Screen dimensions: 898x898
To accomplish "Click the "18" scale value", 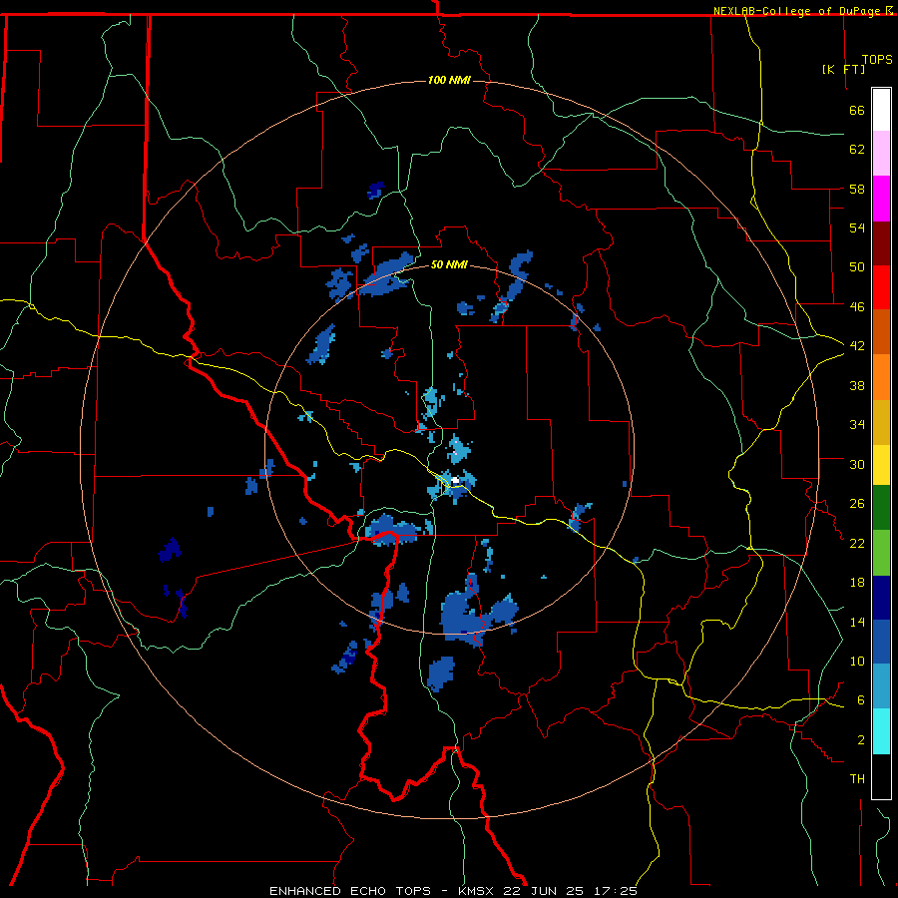I will 857,583.
